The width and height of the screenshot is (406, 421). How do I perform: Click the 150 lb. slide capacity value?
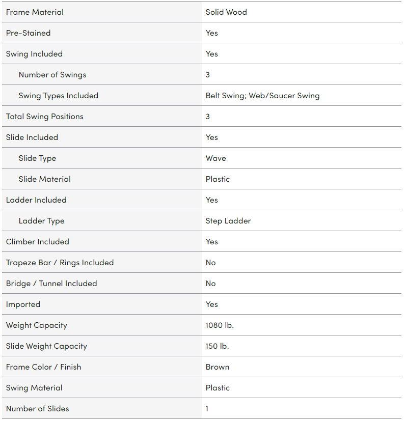(217, 346)
